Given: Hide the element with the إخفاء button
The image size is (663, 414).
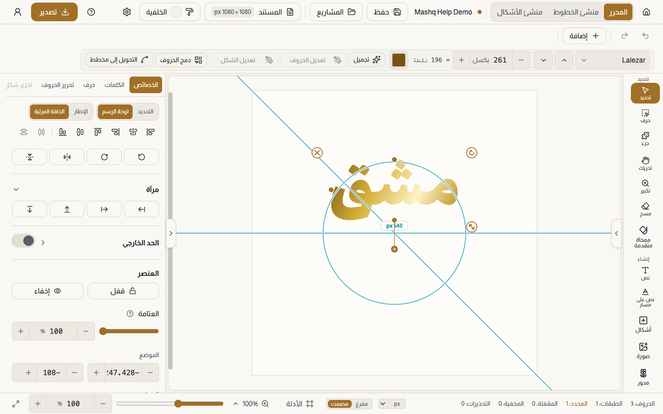Looking at the screenshot, I should (48, 291).
